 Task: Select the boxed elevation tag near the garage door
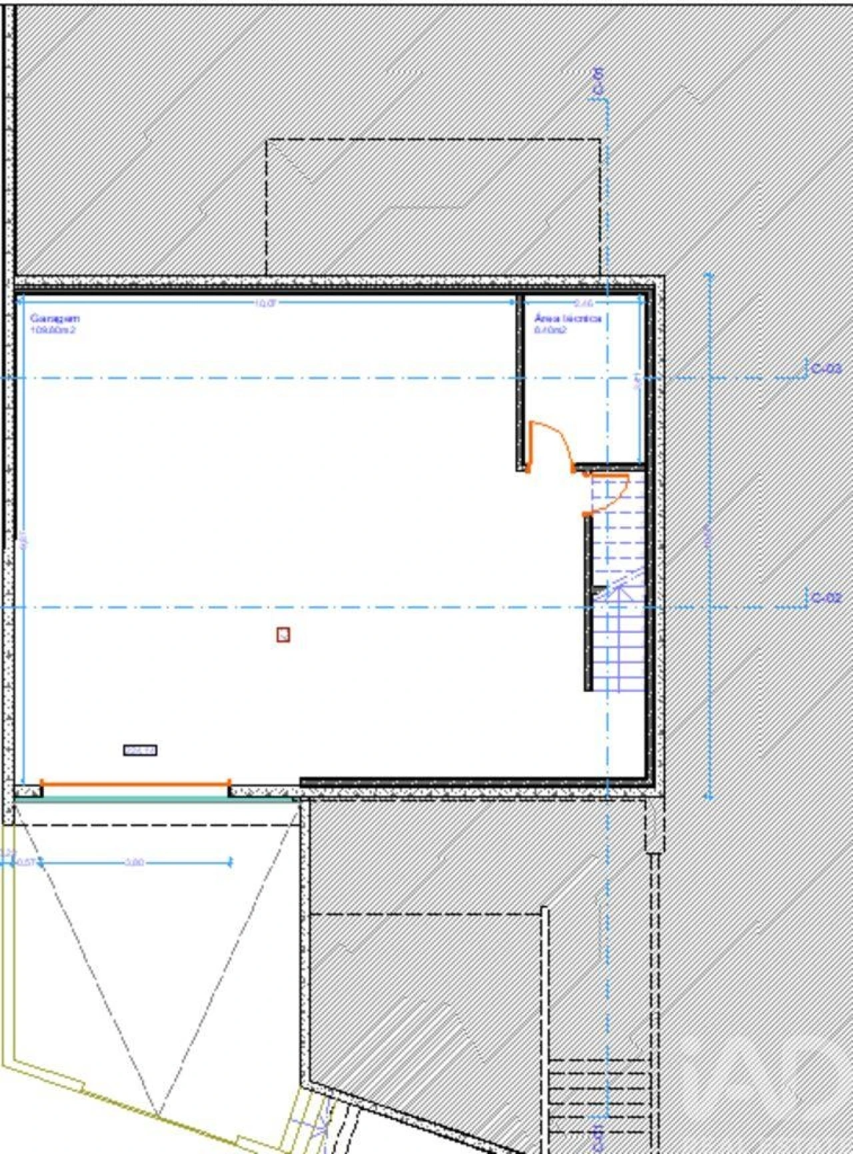pyautogui.click(x=140, y=751)
